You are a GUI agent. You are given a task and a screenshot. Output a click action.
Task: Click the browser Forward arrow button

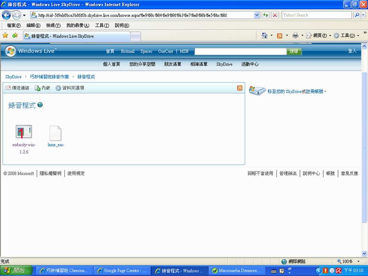[16, 15]
